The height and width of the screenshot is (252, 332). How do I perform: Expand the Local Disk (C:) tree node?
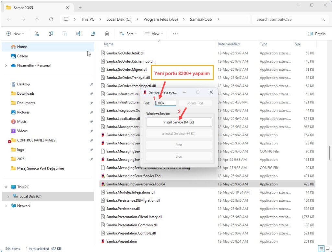coord(8,197)
